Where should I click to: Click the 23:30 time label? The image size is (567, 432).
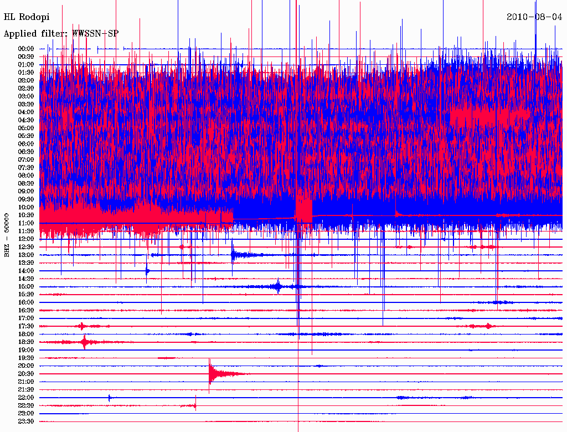coord(26,421)
